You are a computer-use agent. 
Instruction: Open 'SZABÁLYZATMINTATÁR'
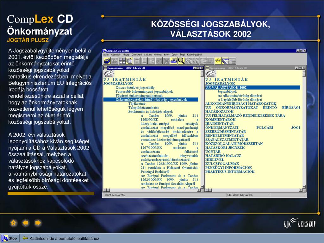(x=227, y=140)
